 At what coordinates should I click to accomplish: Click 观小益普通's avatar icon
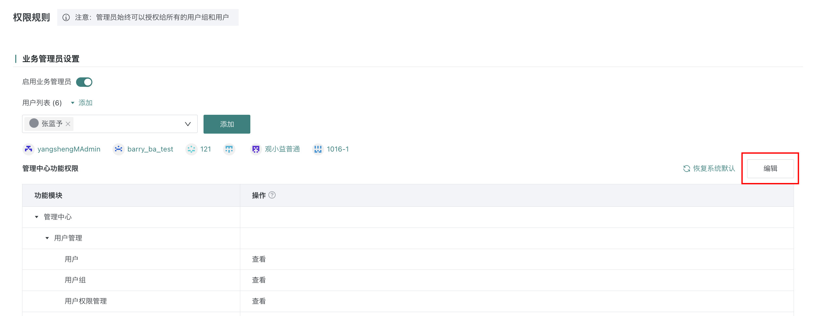[x=256, y=149]
